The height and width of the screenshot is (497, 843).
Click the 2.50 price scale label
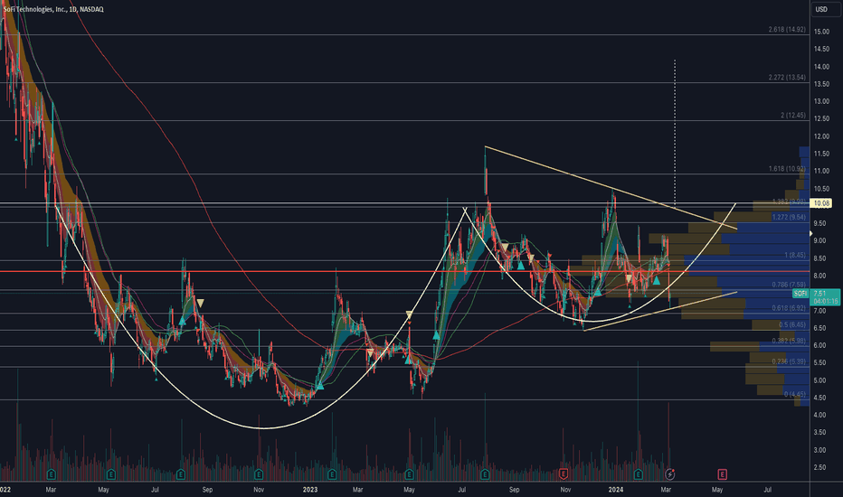coord(821,467)
